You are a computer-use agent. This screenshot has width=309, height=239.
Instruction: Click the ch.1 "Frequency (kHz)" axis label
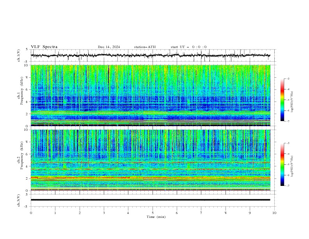(x=22, y=91)
